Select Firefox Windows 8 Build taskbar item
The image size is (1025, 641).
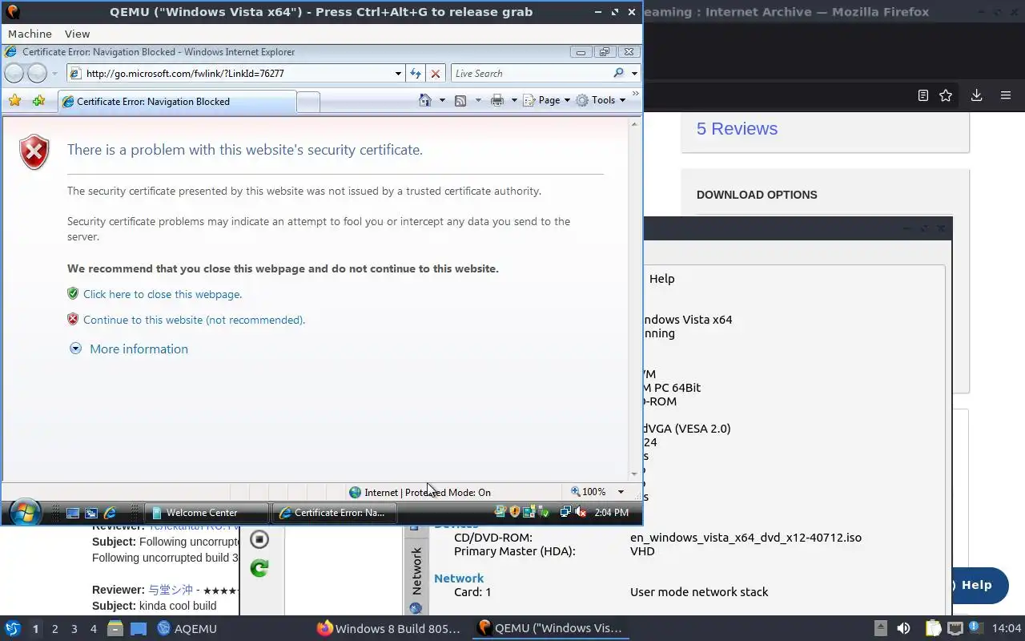click(x=389, y=628)
